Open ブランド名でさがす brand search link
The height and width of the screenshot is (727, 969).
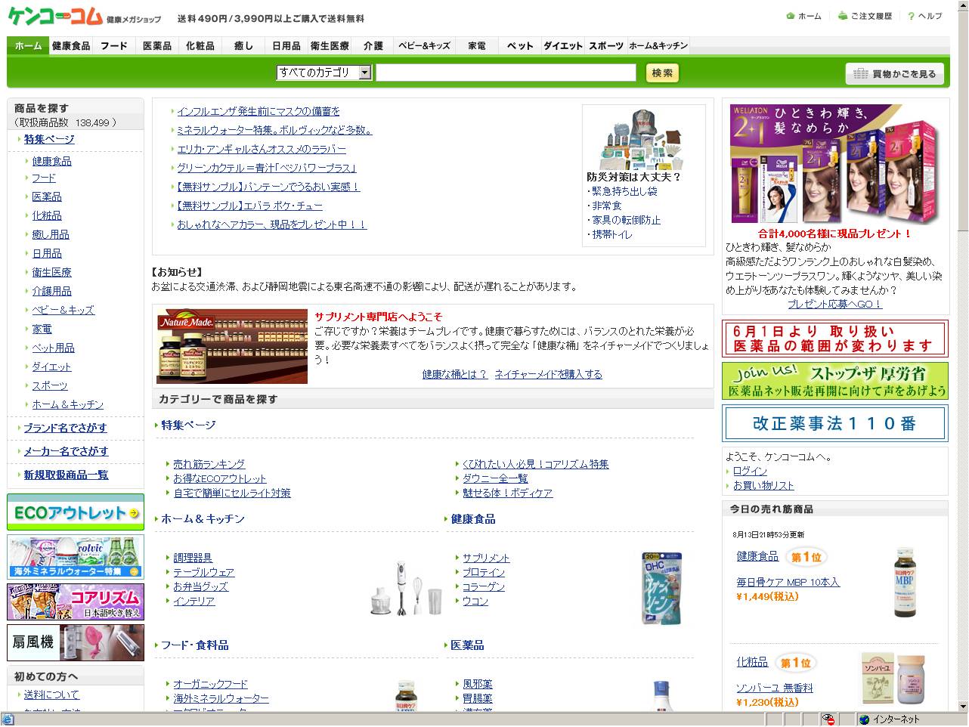[65, 428]
